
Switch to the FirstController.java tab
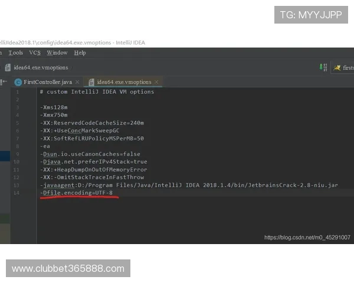tap(47, 82)
